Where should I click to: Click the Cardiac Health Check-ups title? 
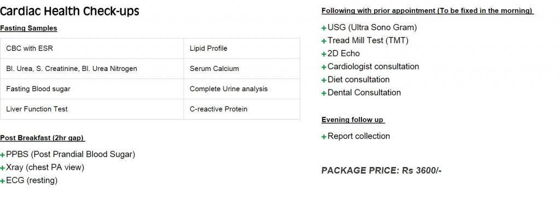click(69, 11)
